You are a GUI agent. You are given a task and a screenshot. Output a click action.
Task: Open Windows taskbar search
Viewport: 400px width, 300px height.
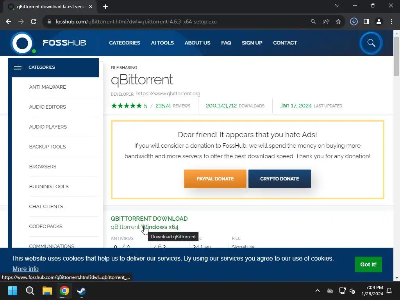[30, 291]
